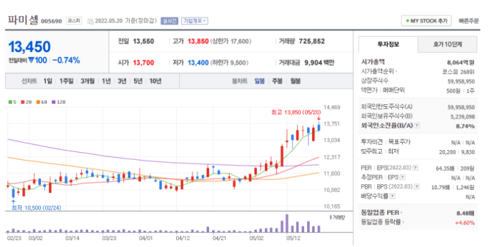
Task: Click the orange 60-day moving average legend marker
Action: point(38,102)
